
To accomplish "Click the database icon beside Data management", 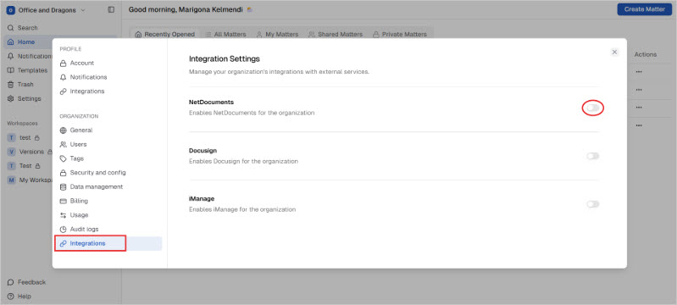I will pyautogui.click(x=63, y=186).
